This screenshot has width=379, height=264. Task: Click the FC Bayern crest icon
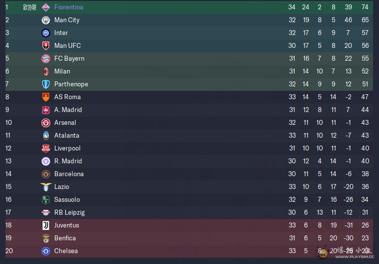point(46,59)
